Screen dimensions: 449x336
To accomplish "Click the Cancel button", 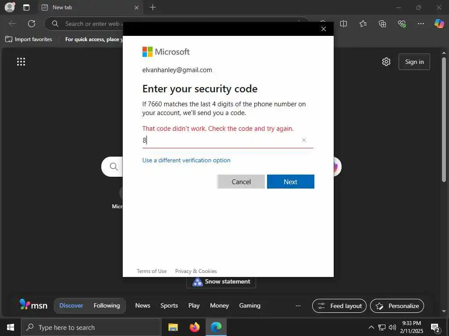I will point(241,182).
